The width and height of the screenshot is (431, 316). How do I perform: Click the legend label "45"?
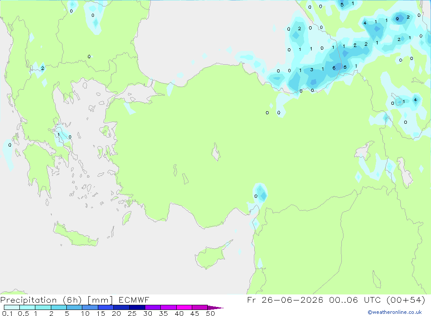[195, 313]
